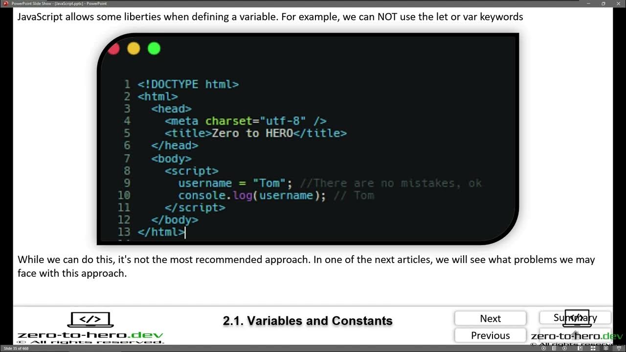Image resolution: width=626 pixels, height=352 pixels.
Task: Open the Summary button
Action: (575, 318)
